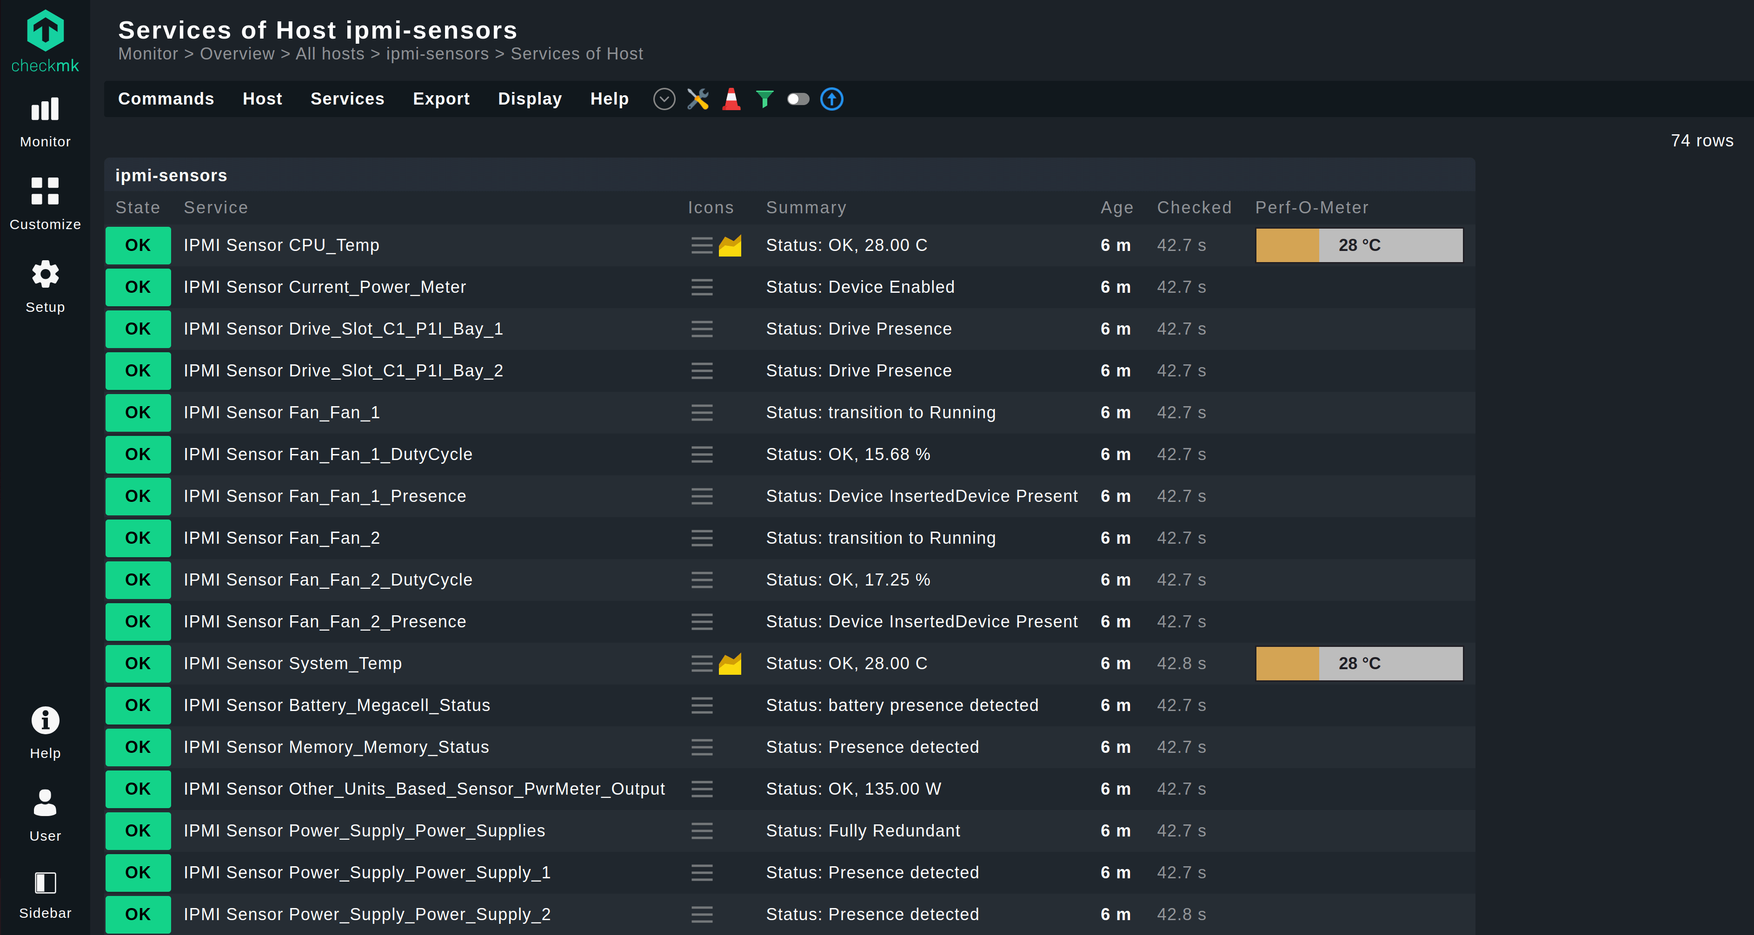Viewport: 1754px width, 935px height.
Task: Toggle the Sidebar visibility button
Action: (45, 895)
